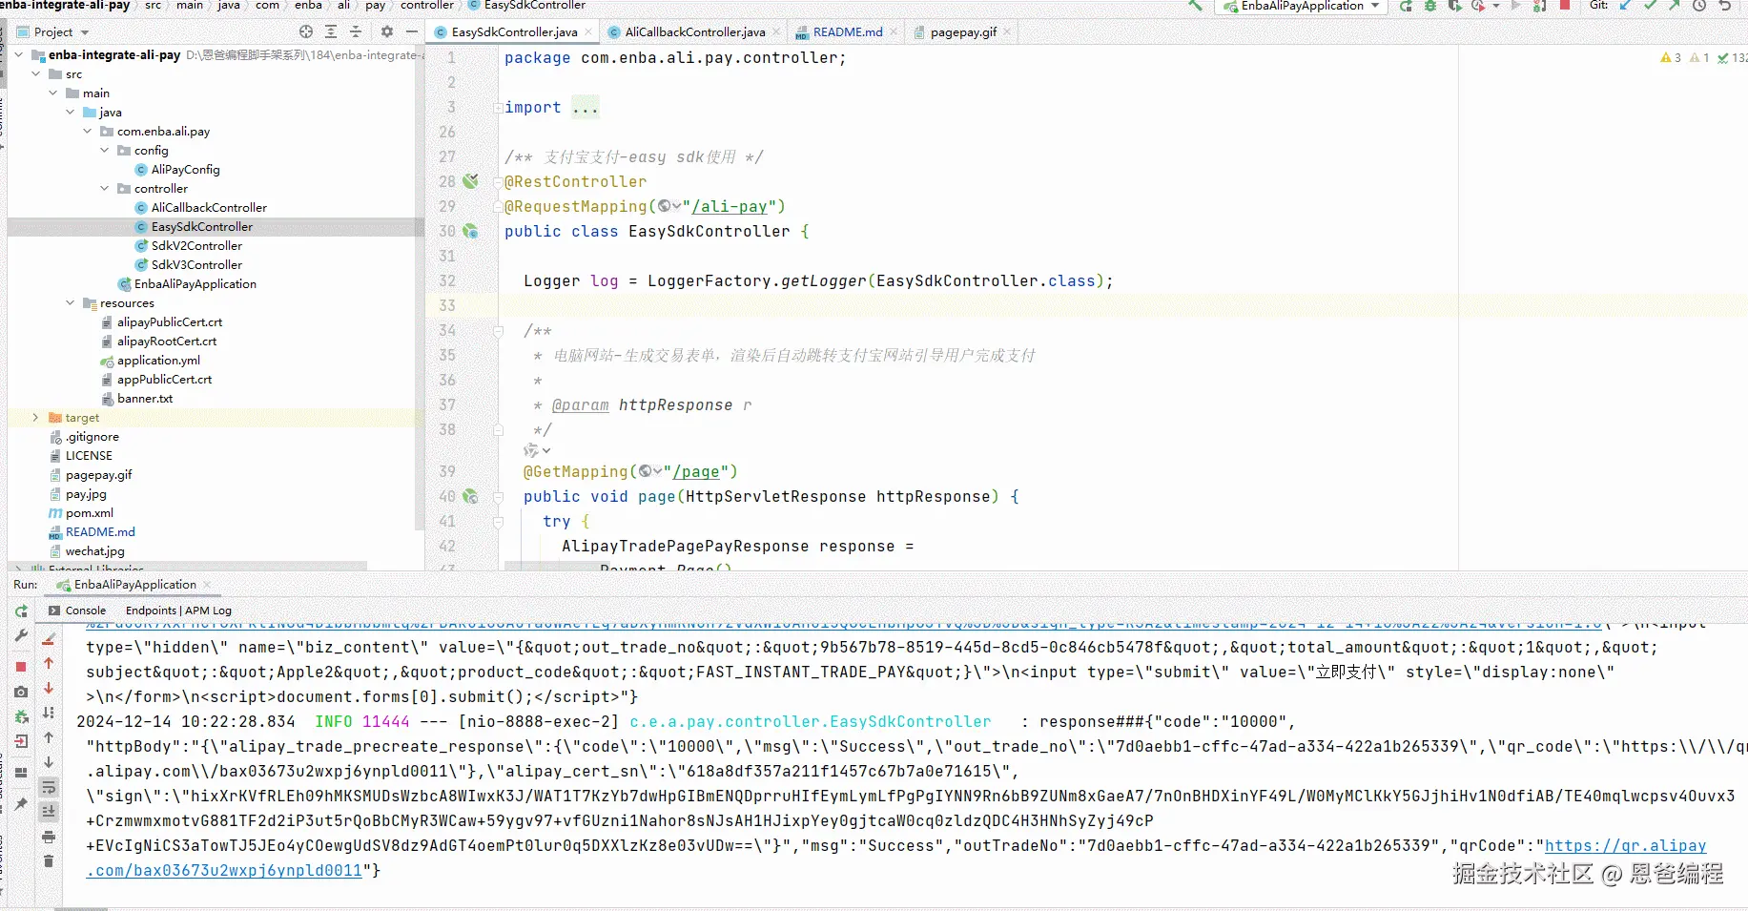1748x911 pixels.
Task: Switch to the AliCallbackController.java tab
Action: pyautogui.click(x=693, y=31)
